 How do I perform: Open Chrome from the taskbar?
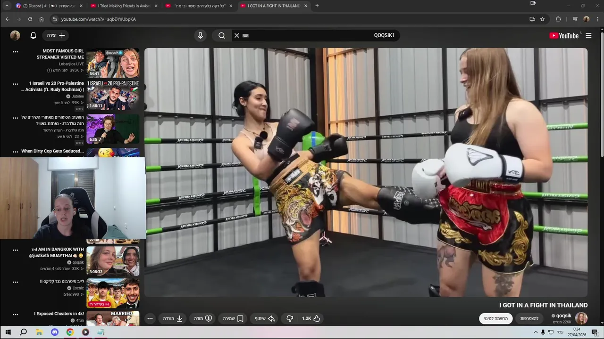click(70, 332)
